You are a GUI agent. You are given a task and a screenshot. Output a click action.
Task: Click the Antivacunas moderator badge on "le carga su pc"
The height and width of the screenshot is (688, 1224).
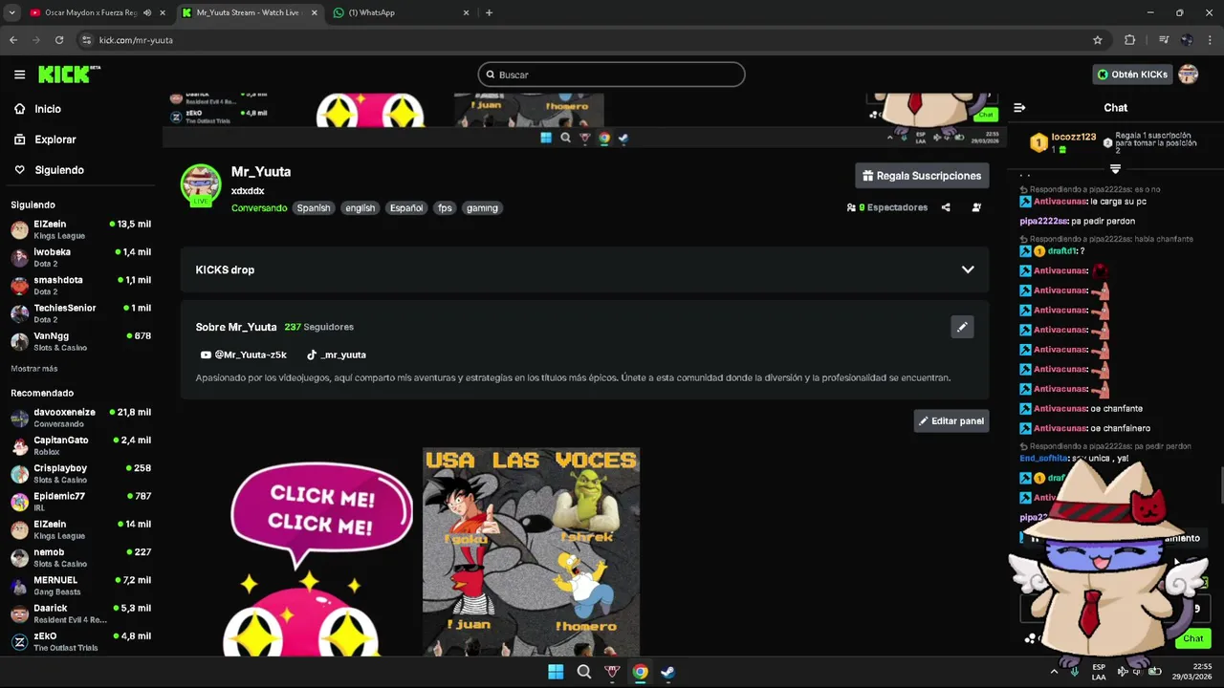pos(1025,202)
